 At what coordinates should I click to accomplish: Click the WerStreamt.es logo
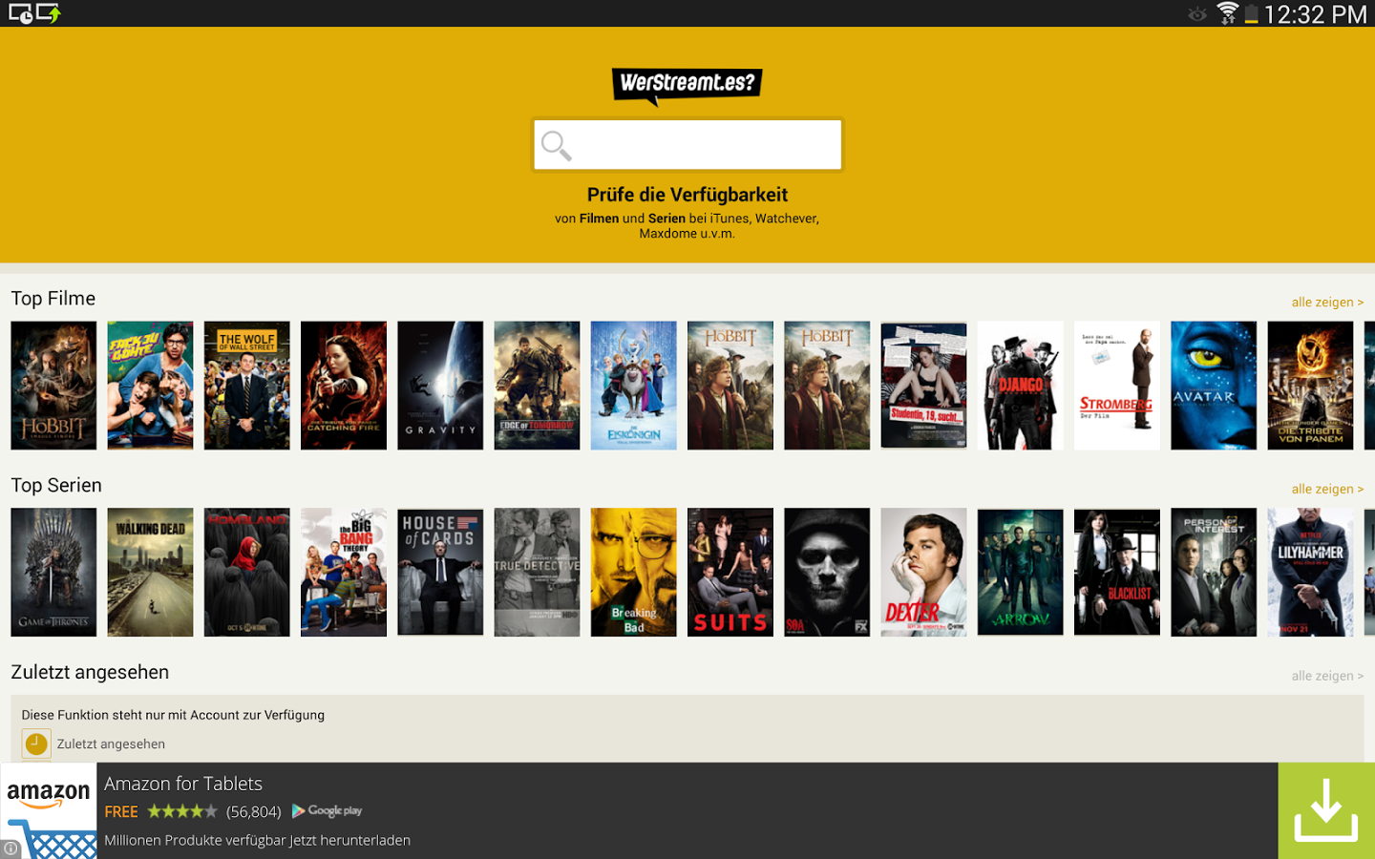[687, 86]
